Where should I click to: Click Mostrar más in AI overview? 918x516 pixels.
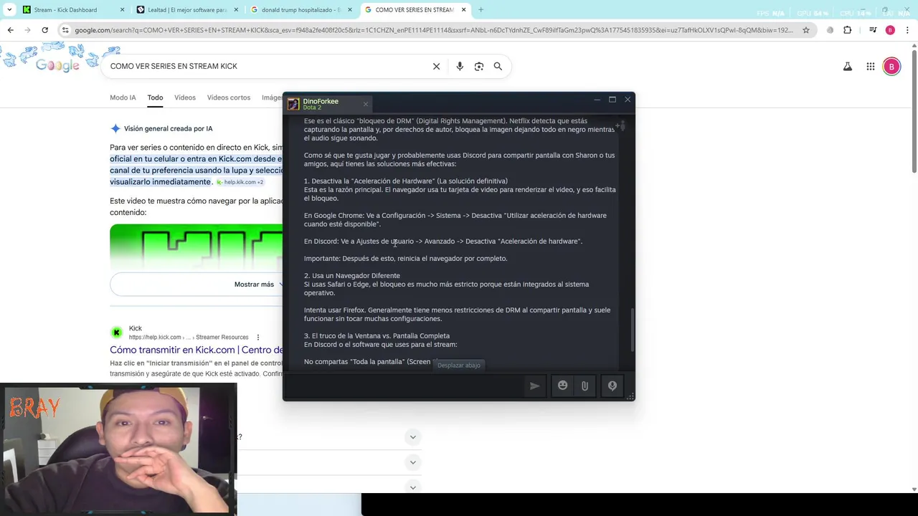pyautogui.click(x=254, y=285)
